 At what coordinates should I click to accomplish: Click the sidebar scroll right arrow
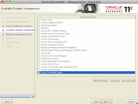pyautogui.click(x=33, y=96)
